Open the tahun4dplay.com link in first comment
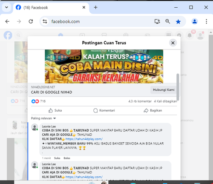Viewport: 213px width, 184px height. coord(84,139)
